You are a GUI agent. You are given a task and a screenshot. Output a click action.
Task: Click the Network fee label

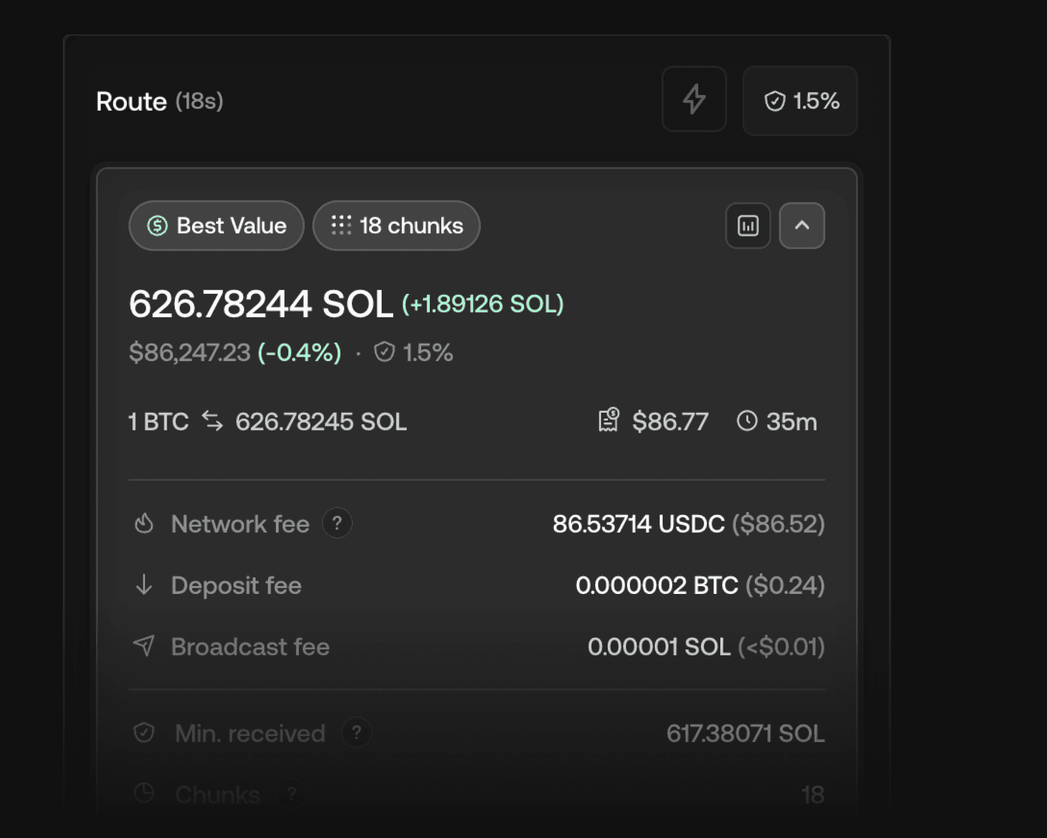click(x=240, y=524)
